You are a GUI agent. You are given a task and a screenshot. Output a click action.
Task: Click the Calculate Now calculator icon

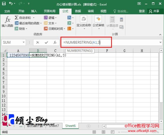tap(121, 20)
